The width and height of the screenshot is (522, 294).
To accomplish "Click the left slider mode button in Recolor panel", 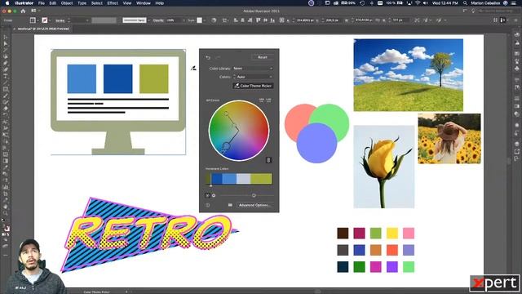I will 207,195.
